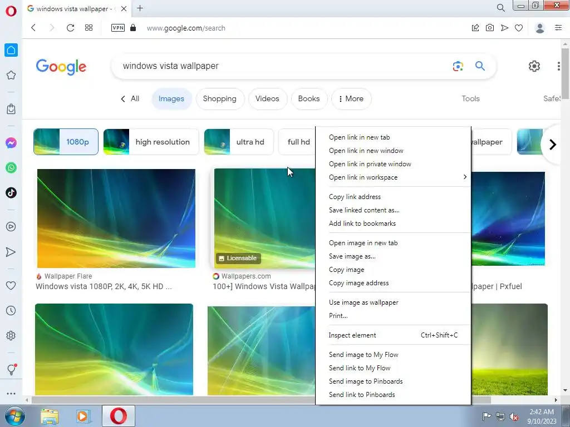Image resolution: width=570 pixels, height=427 pixels.
Task: Expand the More search categories dropdown
Action: [351, 99]
